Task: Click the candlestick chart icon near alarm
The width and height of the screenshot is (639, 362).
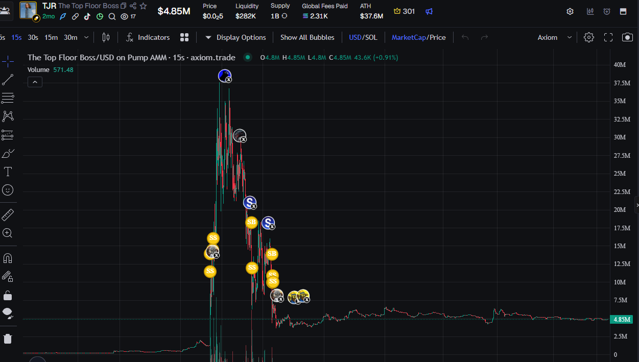Action: pyautogui.click(x=590, y=11)
